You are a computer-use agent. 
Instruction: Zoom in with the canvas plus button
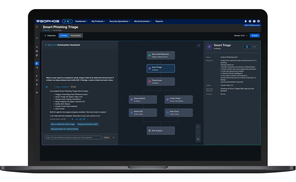(198, 127)
